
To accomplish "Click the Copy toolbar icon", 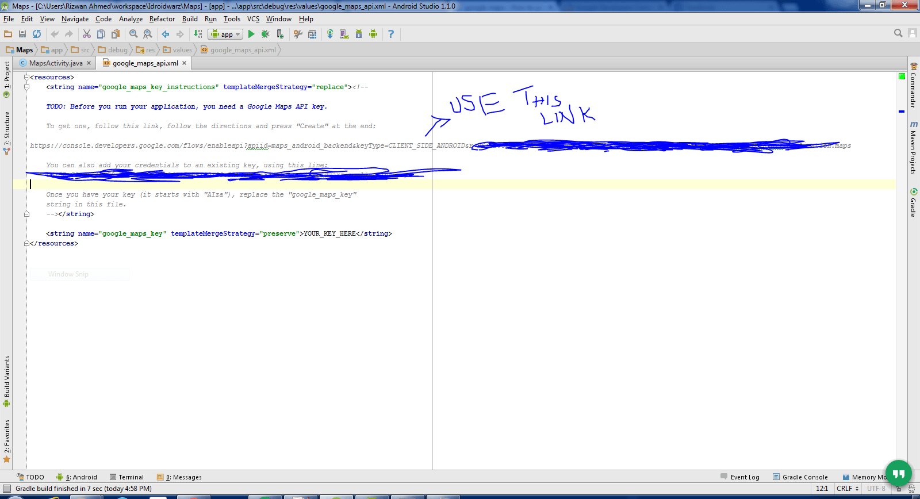I will 101,34.
